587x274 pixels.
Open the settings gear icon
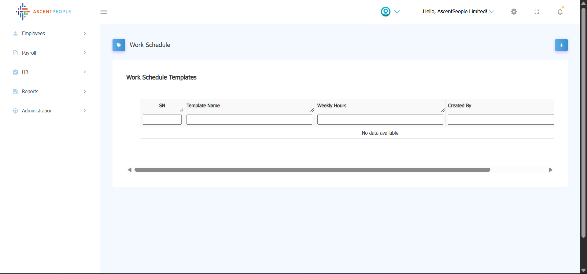pyautogui.click(x=514, y=12)
